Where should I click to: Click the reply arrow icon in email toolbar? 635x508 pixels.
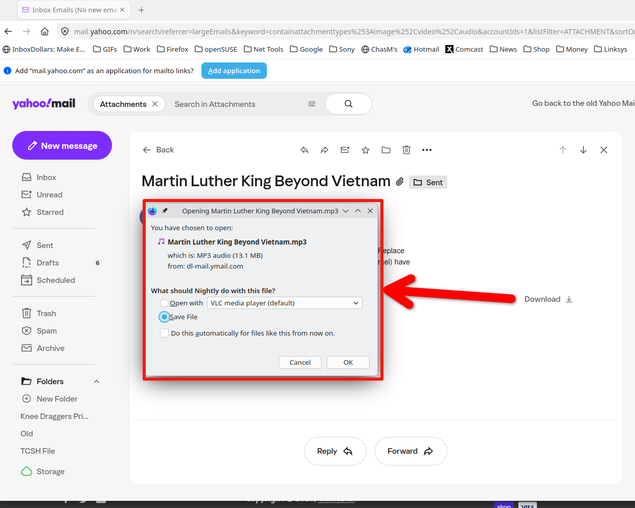coord(304,150)
